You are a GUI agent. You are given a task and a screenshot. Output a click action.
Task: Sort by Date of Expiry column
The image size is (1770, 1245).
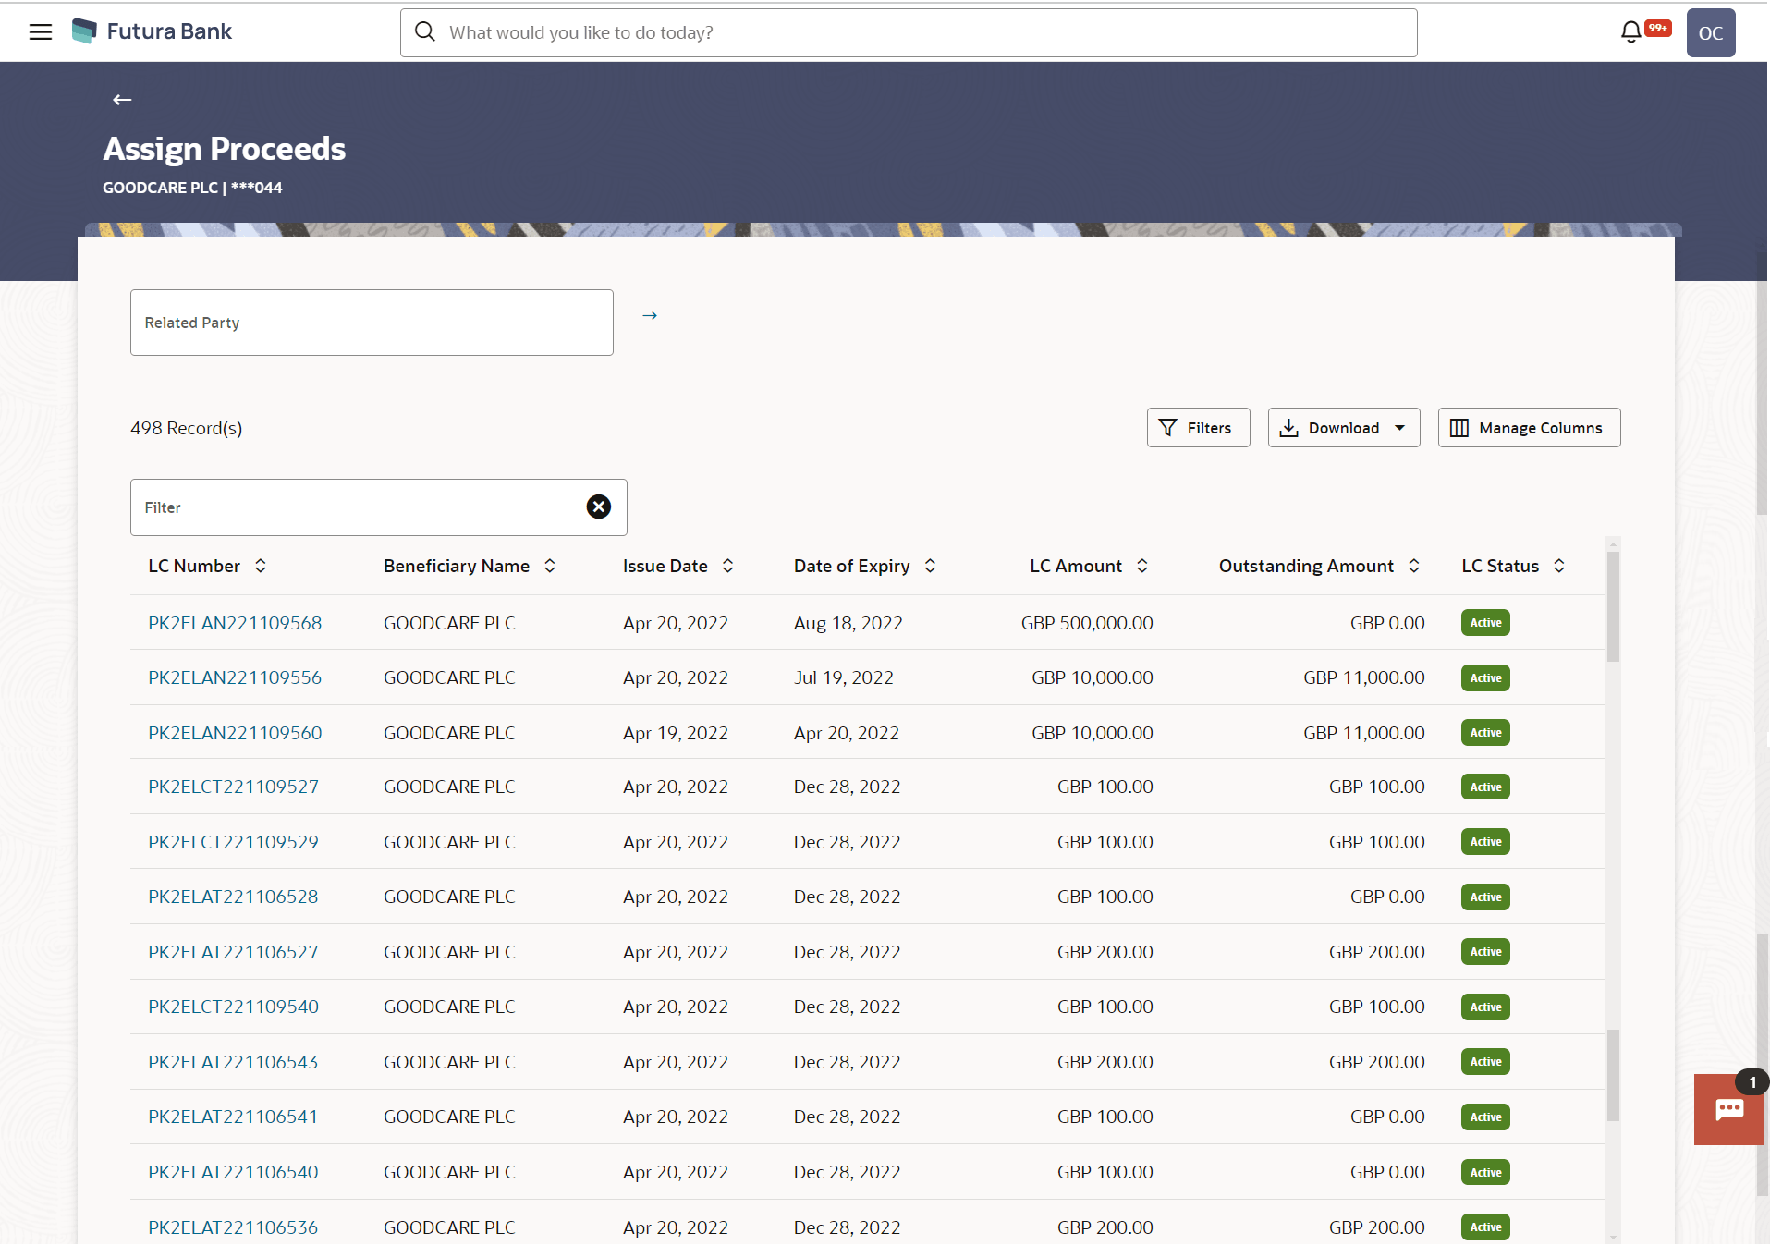[x=931, y=566]
